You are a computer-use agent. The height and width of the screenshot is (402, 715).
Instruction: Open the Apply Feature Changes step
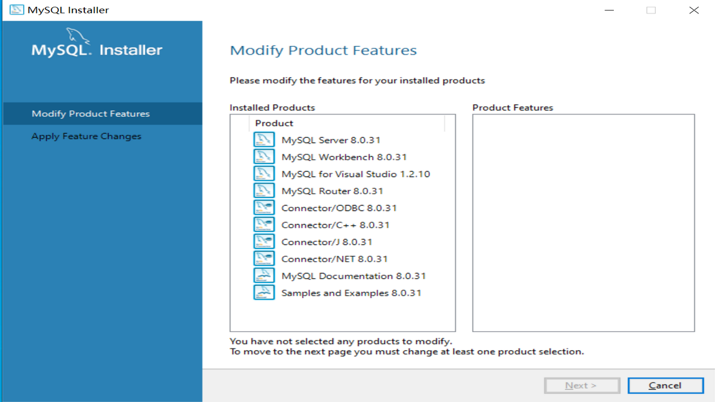coord(86,136)
